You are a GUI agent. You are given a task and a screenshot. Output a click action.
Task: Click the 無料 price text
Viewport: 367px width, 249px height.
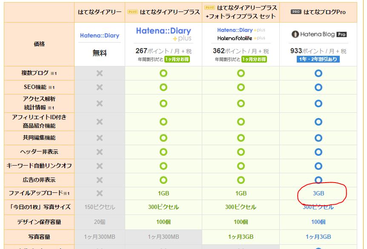click(100, 53)
